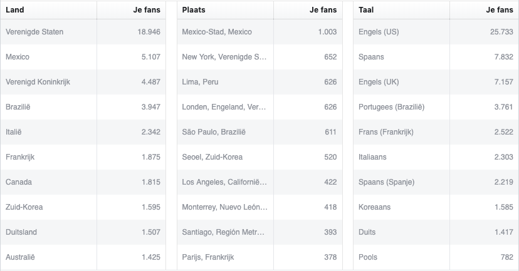Select the Mexico country row
This screenshot has width=519, height=271.
(83, 57)
